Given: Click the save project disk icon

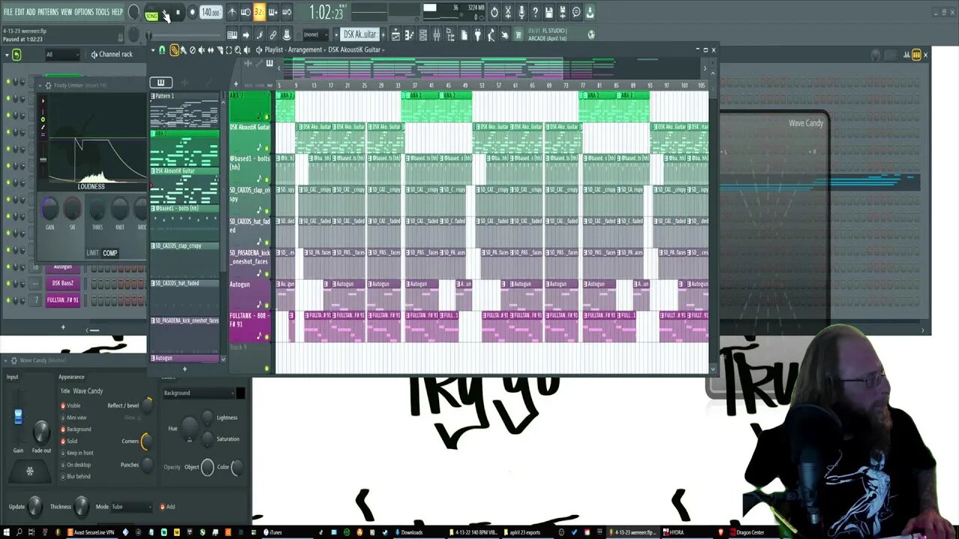Looking at the screenshot, I should click(x=548, y=12).
